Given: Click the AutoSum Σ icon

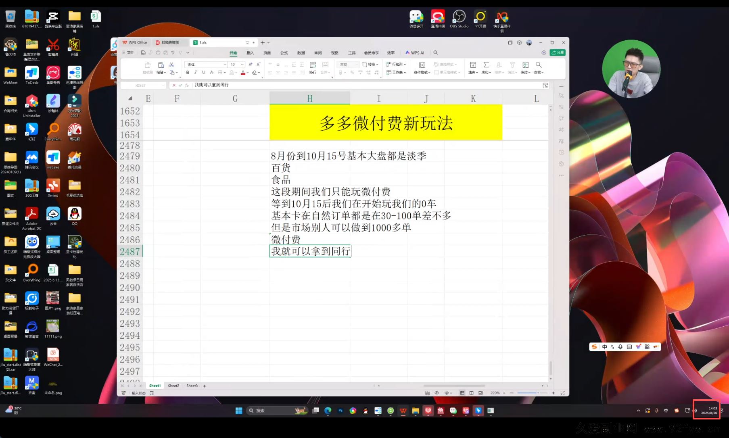Looking at the screenshot, I should click(x=486, y=65).
